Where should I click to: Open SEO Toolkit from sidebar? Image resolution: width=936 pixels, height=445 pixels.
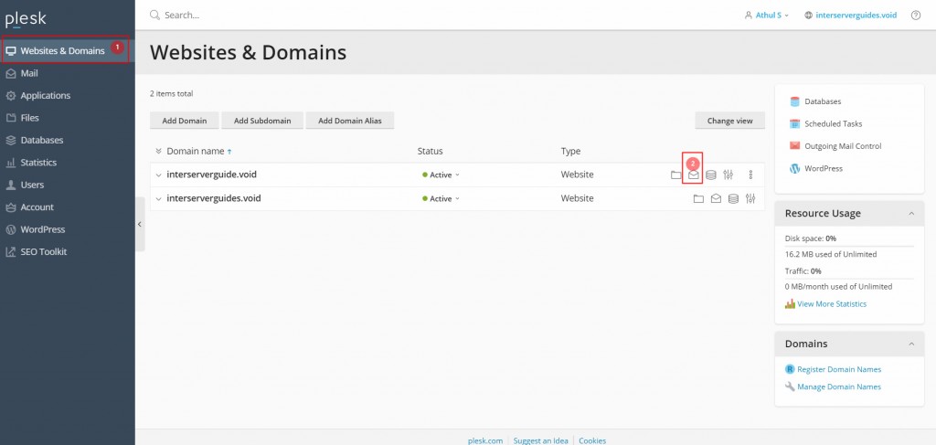tap(43, 251)
